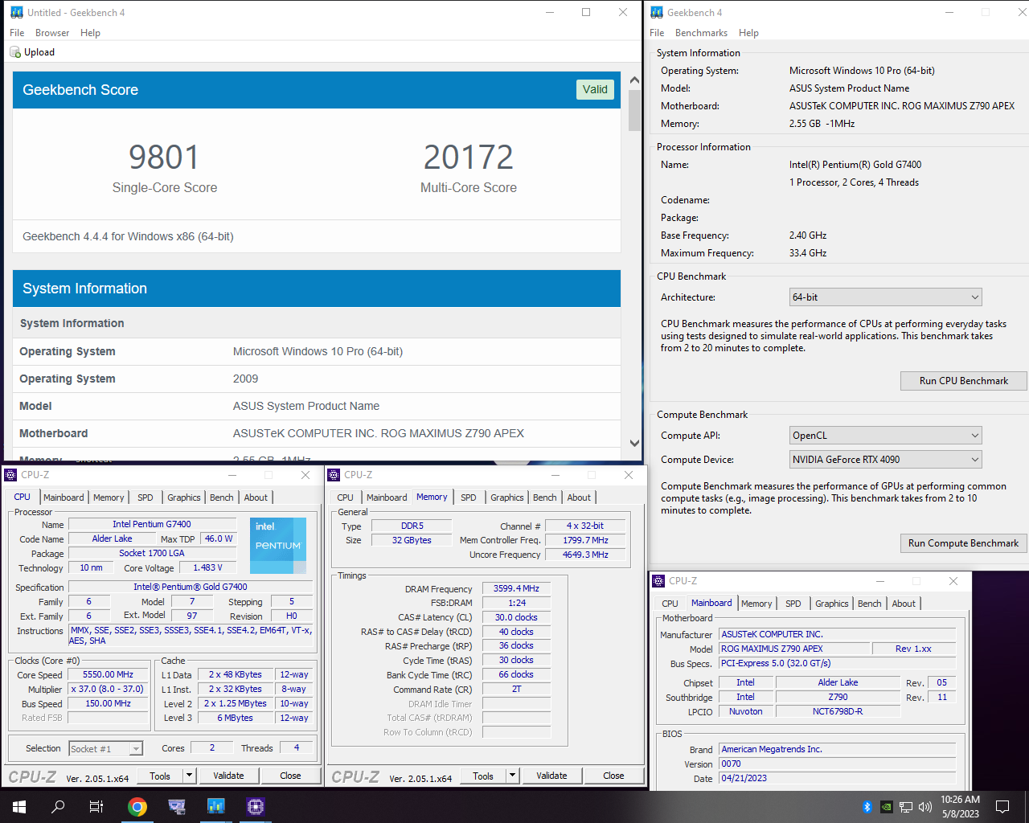This screenshot has width=1029, height=823.
Task: Switch to SPD tab in CPU-Z Memory timings window
Action: [x=469, y=498]
